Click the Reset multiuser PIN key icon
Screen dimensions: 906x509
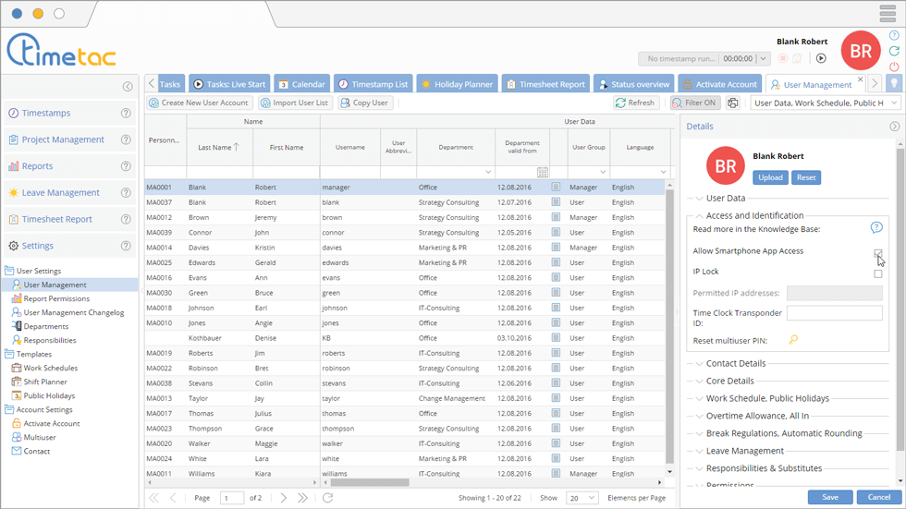pyautogui.click(x=793, y=341)
